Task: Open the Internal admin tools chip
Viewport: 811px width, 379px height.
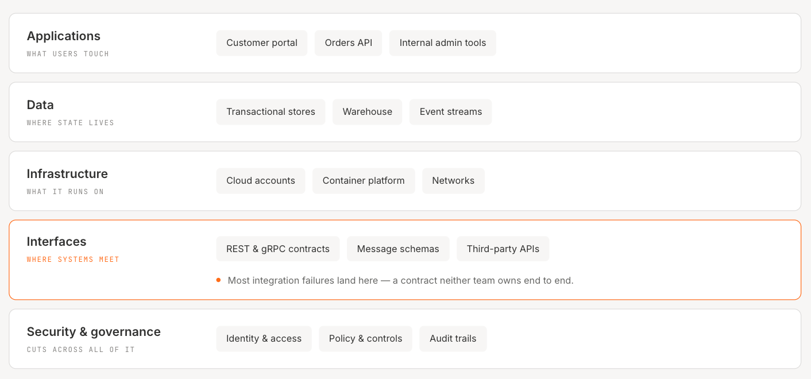Action: [x=443, y=43]
